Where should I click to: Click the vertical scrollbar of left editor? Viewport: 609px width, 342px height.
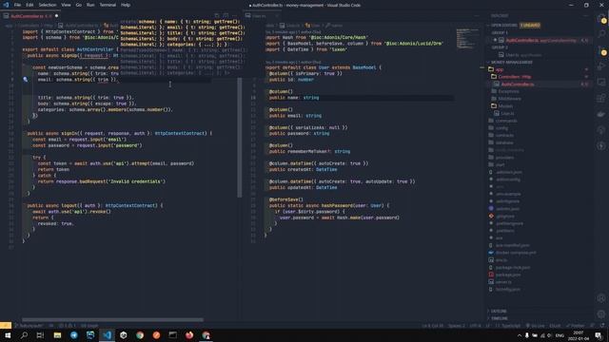click(x=240, y=138)
